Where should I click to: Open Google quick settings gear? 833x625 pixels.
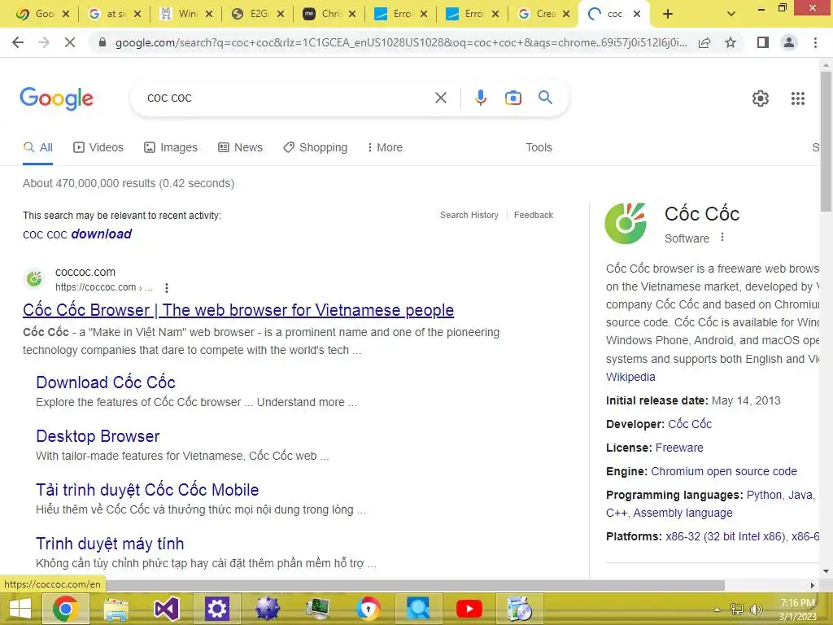(x=761, y=98)
